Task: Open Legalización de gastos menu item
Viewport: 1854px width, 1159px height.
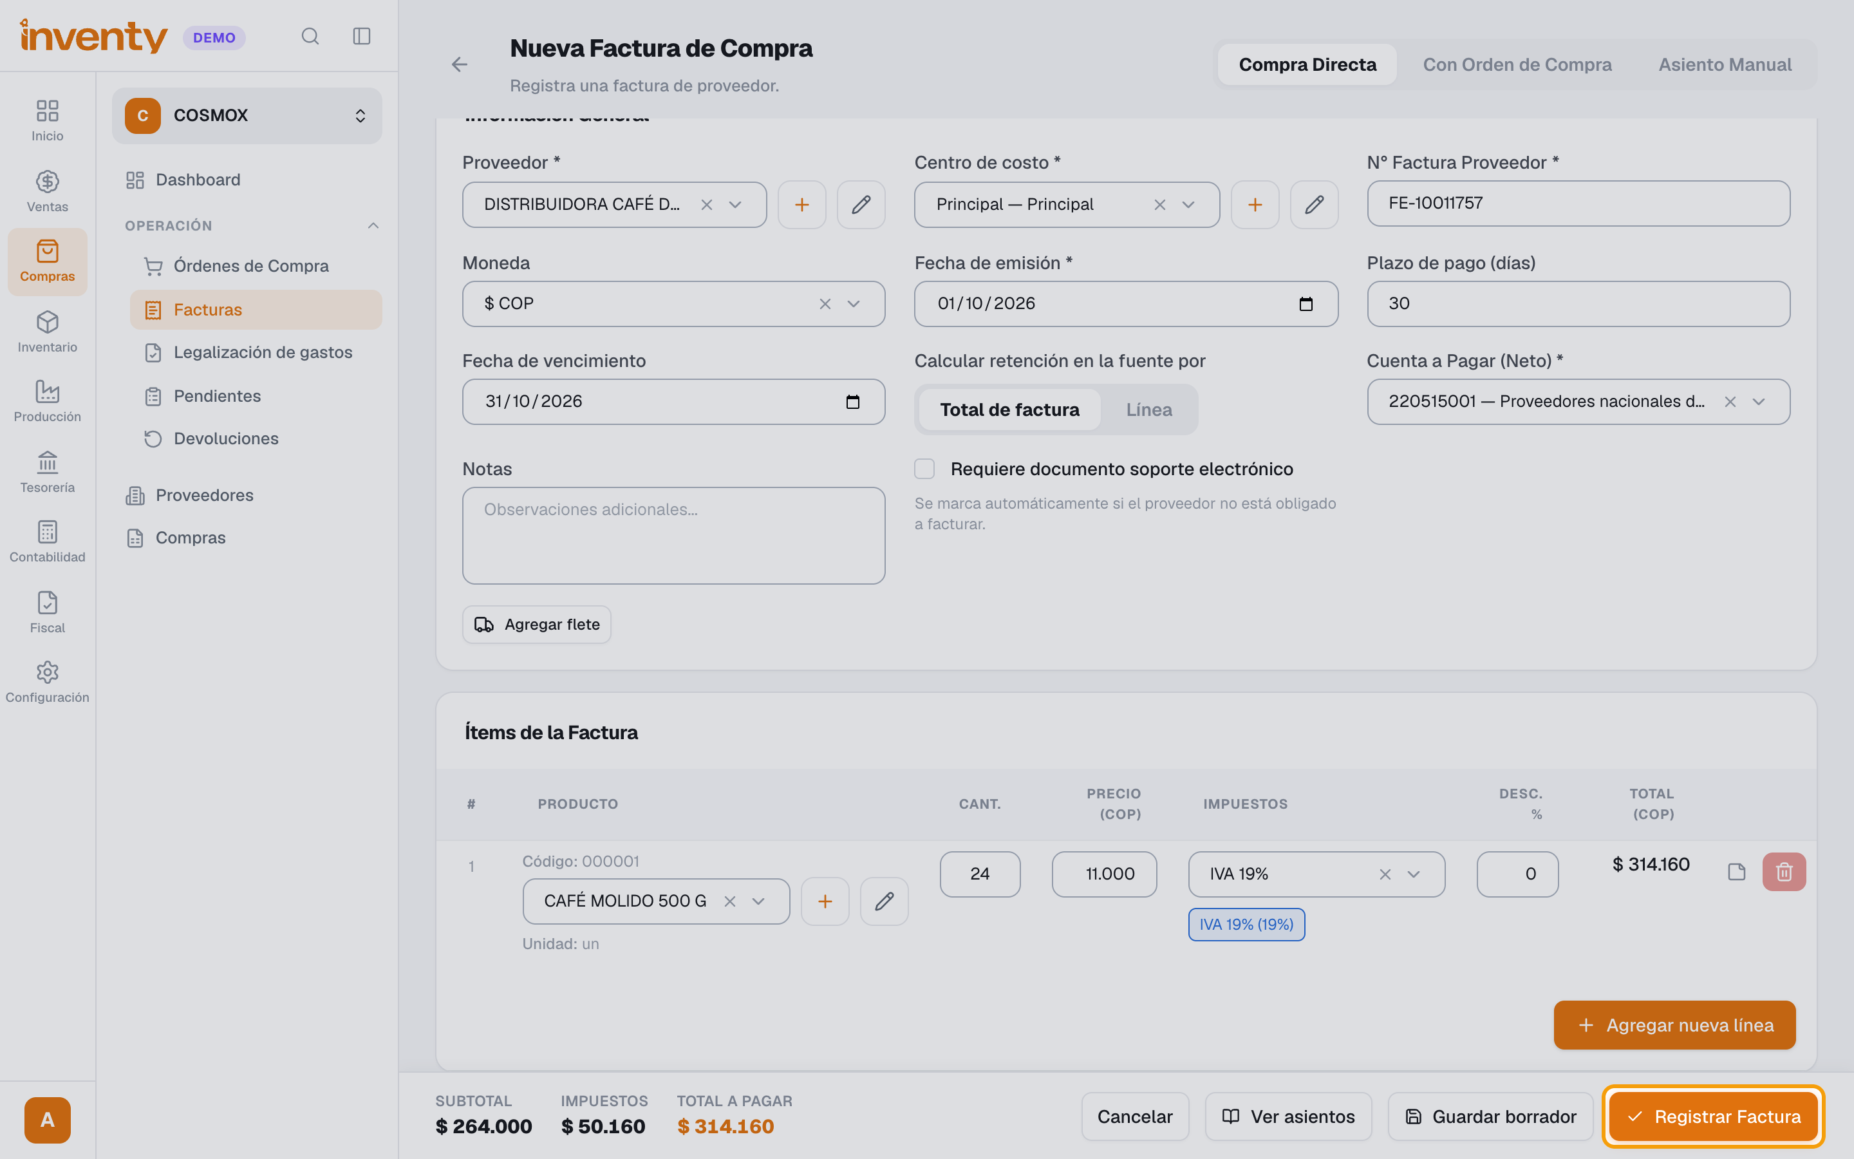Action: tap(256, 353)
